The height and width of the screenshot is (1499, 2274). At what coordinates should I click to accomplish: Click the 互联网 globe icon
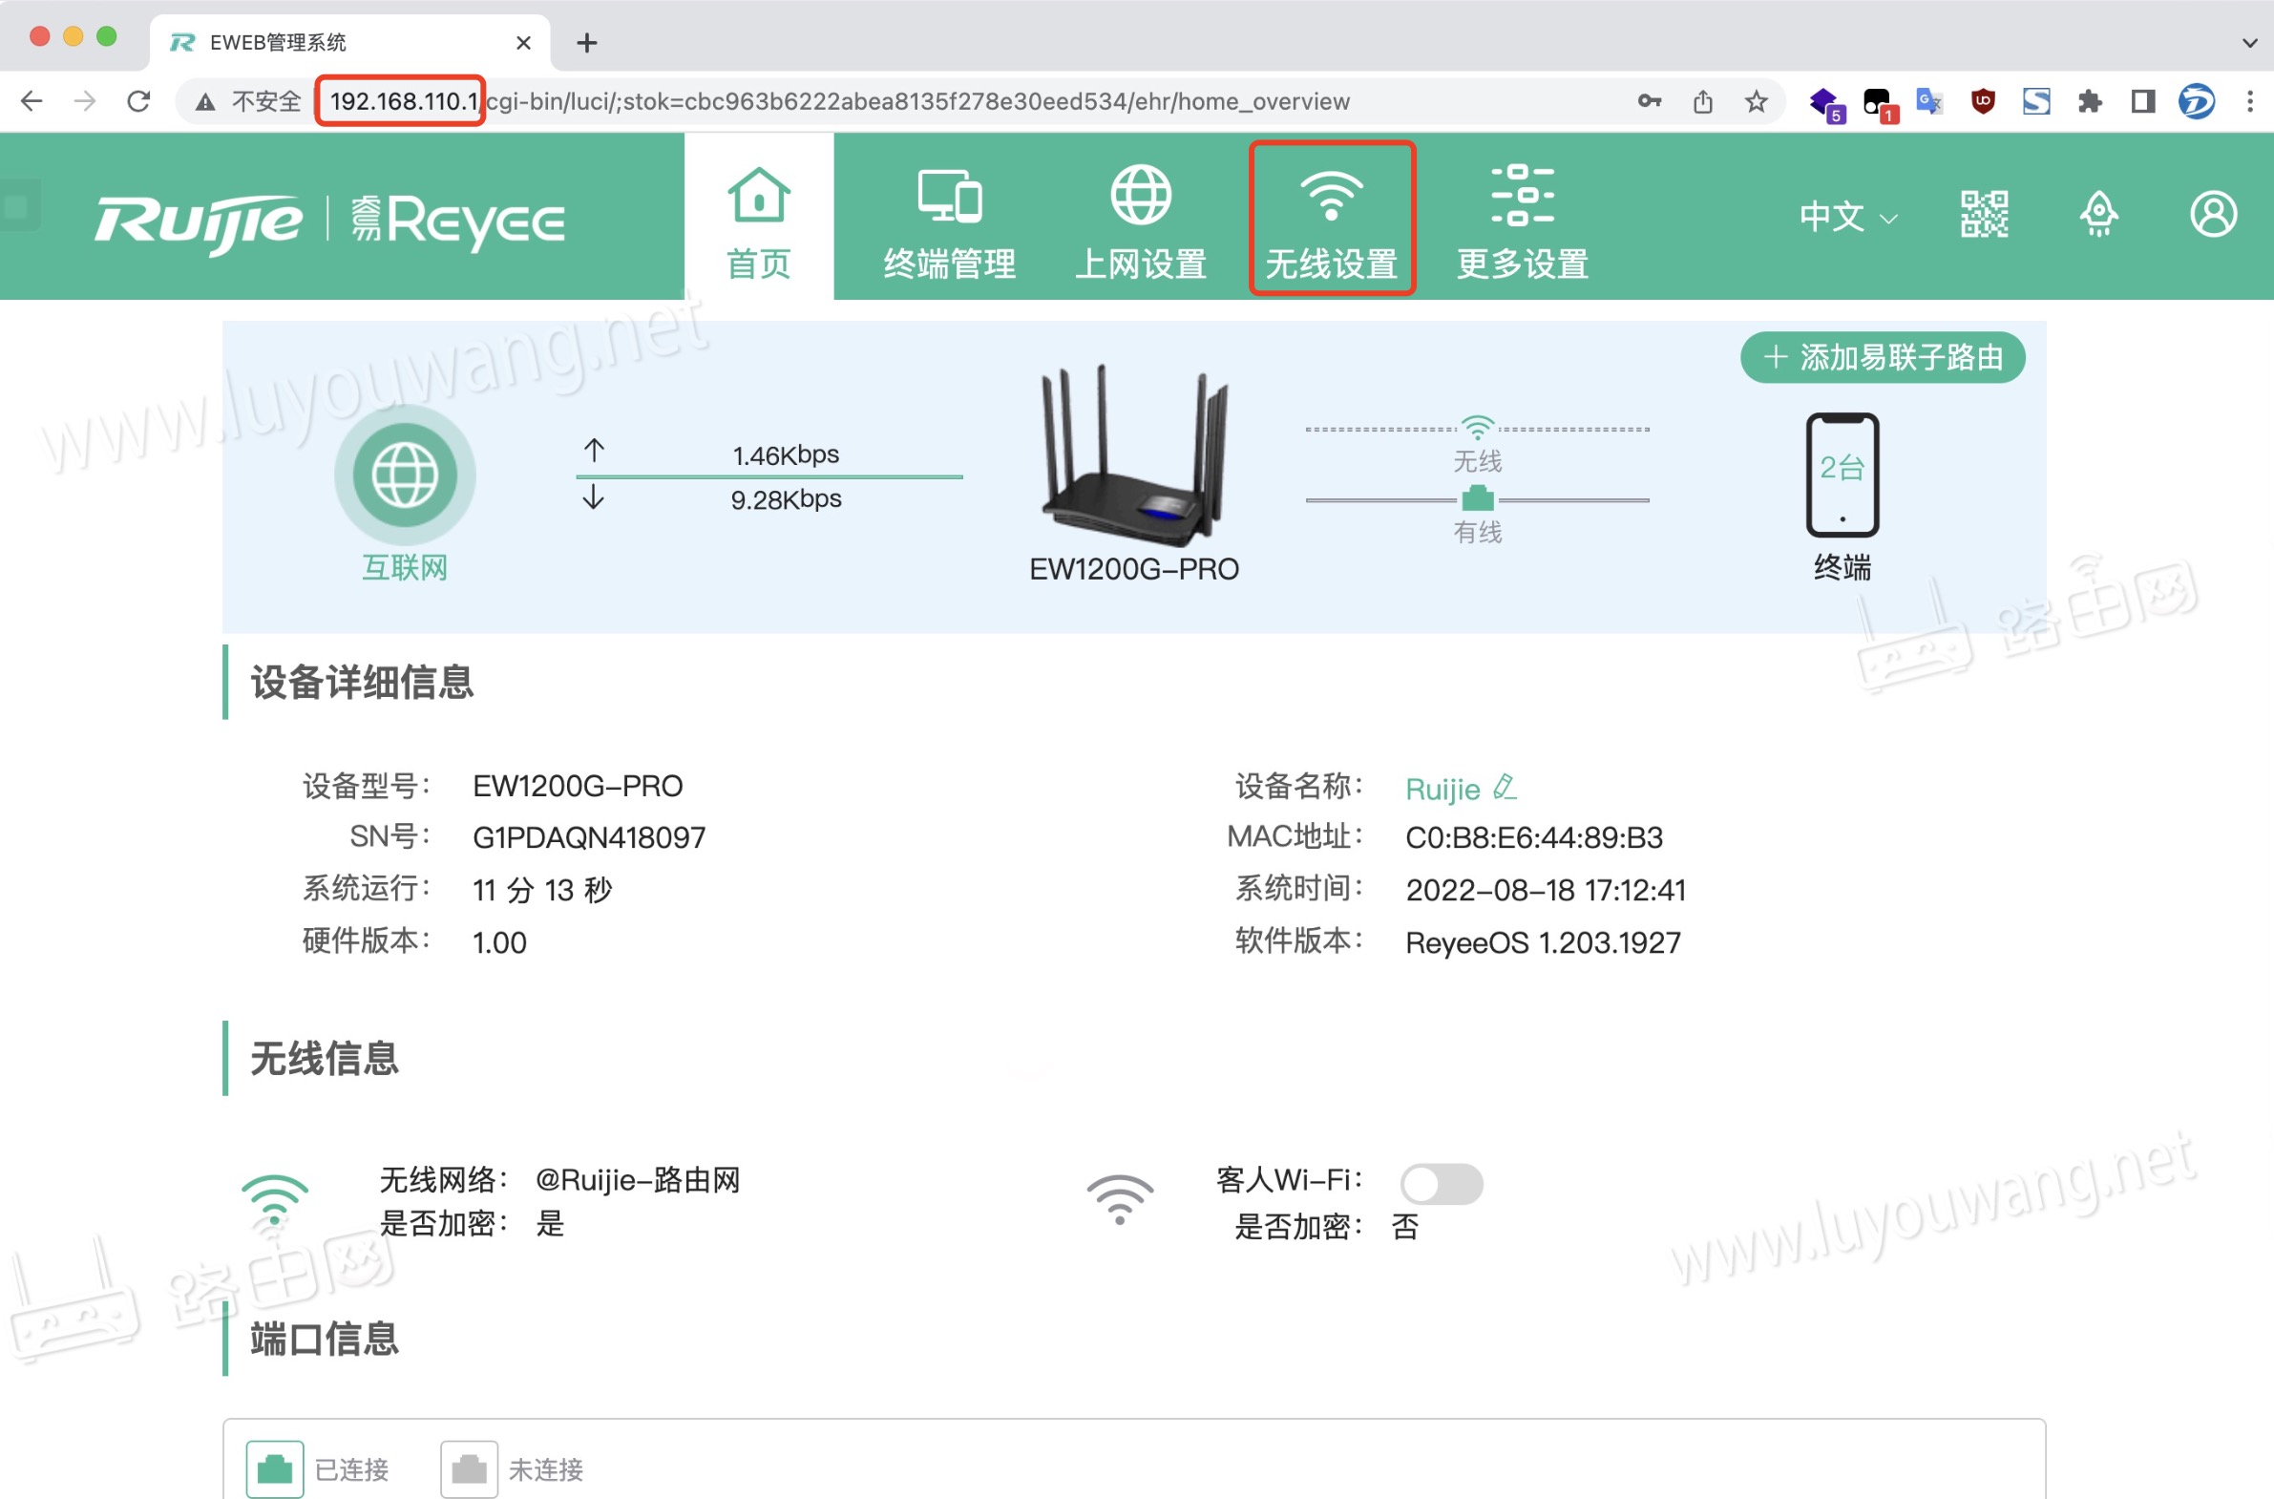click(x=405, y=475)
